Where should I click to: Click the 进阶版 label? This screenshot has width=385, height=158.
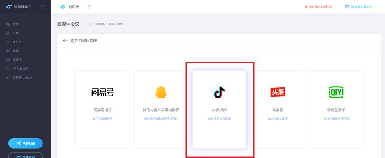coord(74,7)
